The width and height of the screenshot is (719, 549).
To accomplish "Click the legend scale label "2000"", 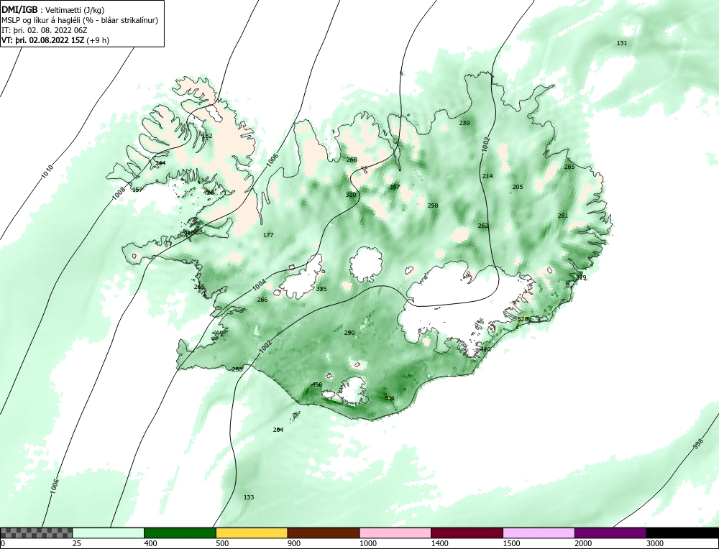I will click(583, 543).
